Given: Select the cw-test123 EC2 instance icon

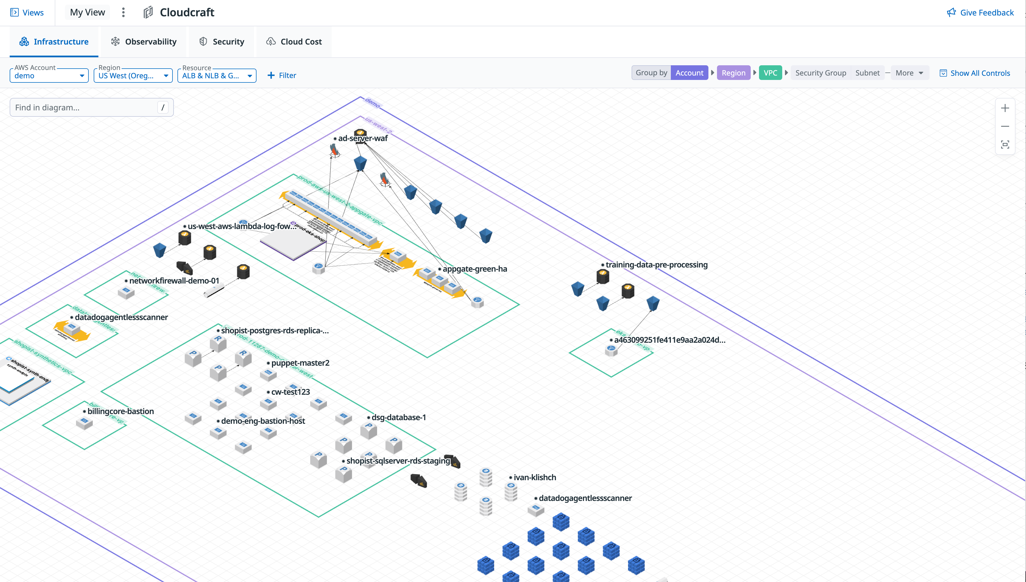Looking at the screenshot, I should (268, 403).
